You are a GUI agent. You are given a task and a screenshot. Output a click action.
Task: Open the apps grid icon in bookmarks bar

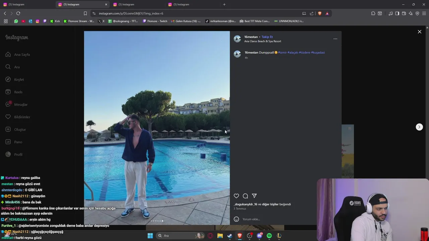tap(6, 21)
